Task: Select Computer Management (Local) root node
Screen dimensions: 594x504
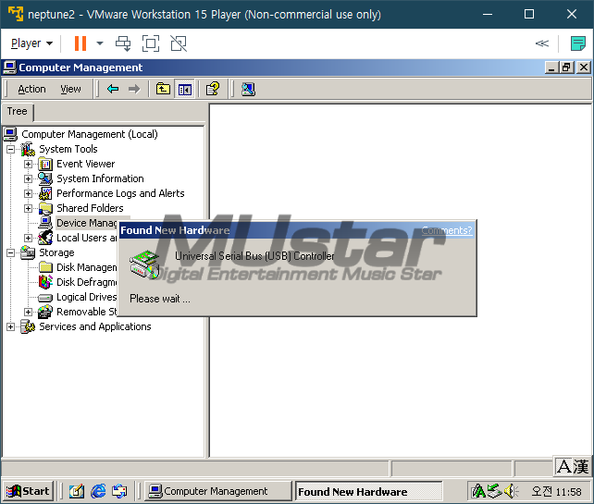Action: 90,134
